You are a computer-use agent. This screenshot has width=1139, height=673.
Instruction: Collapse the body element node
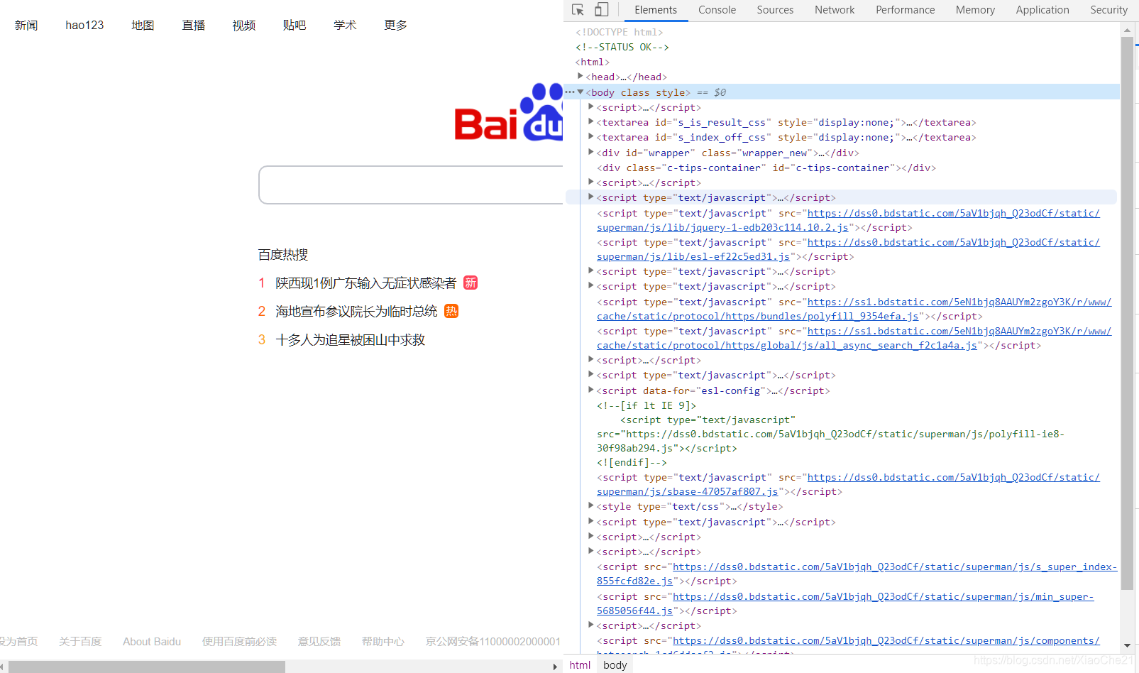(x=580, y=92)
